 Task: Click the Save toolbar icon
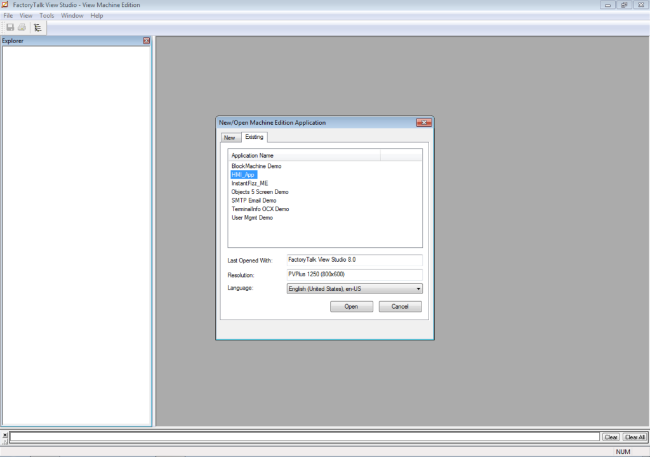click(x=10, y=27)
